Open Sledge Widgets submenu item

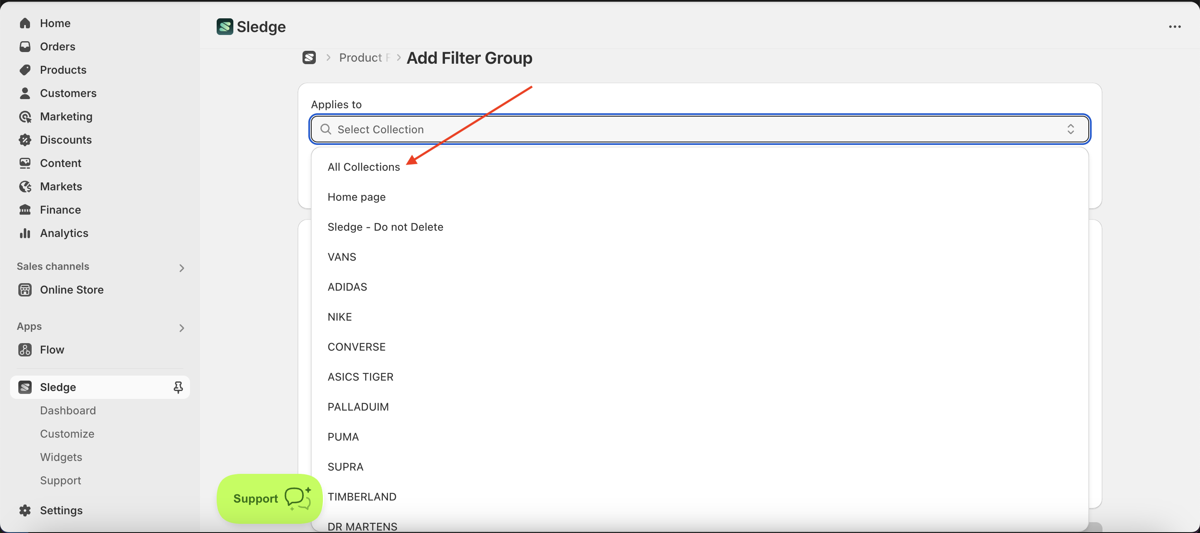pos(61,457)
